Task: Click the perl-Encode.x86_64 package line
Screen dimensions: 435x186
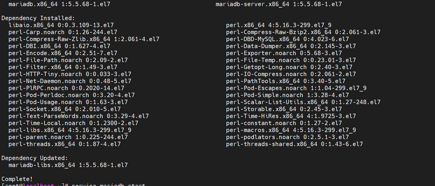Action: pyautogui.click(x=63, y=53)
